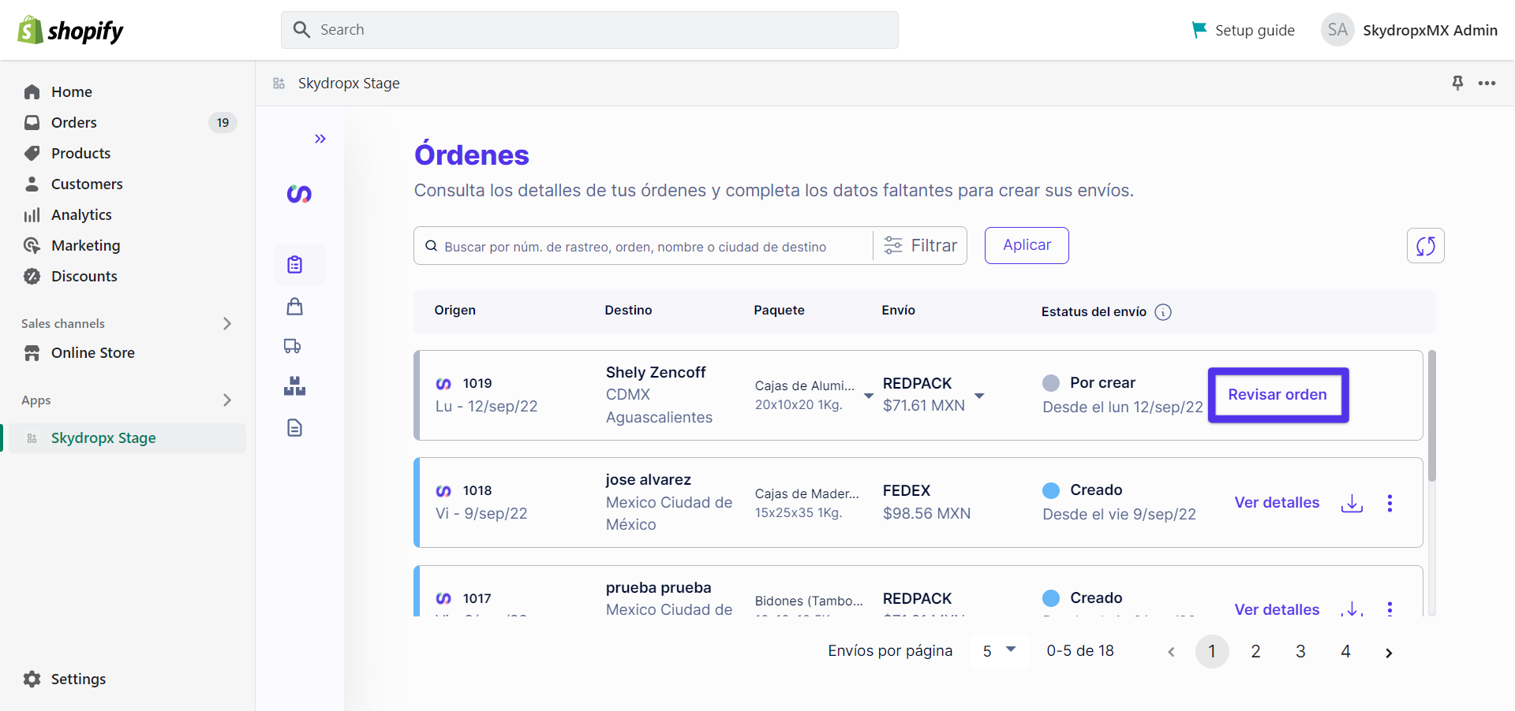Open the Filtrar filter options
Screen dimensions: 1515x711
pyautogui.click(x=920, y=246)
